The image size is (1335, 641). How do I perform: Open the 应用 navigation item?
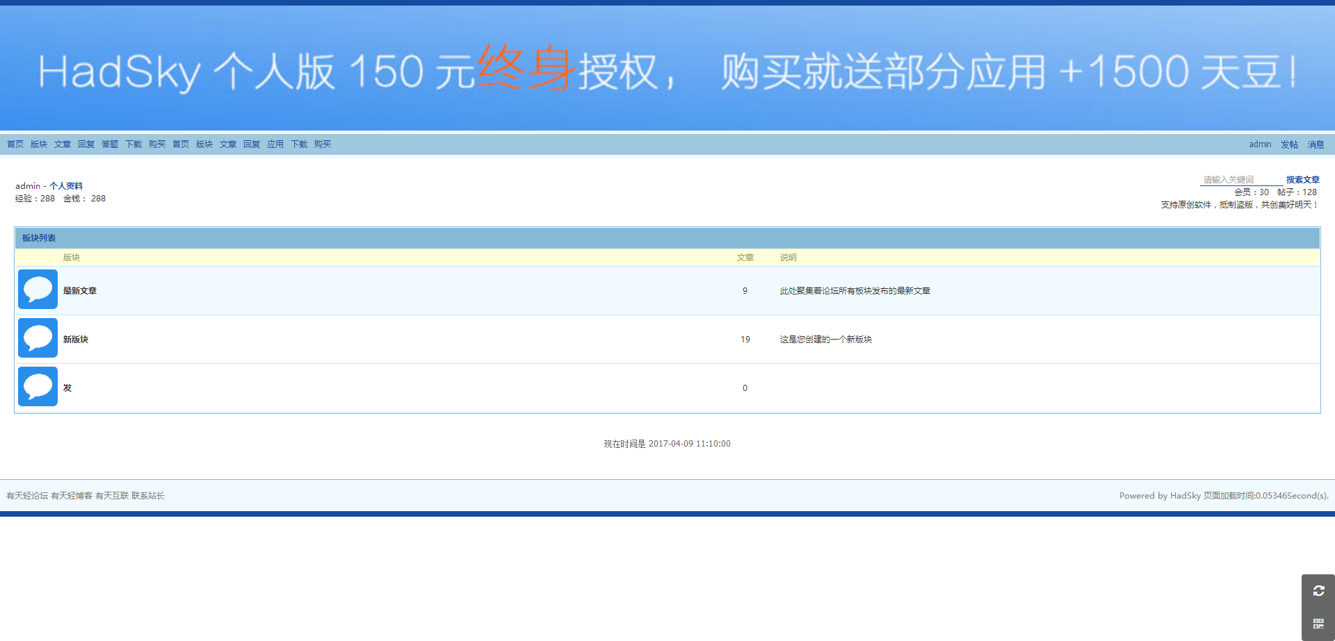pos(275,144)
